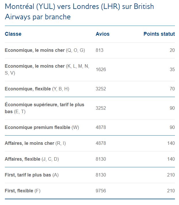Select the Économique supérieure, tarif le plus bas label
Image resolution: width=179 pixels, height=205 pixels.
tap(45, 108)
